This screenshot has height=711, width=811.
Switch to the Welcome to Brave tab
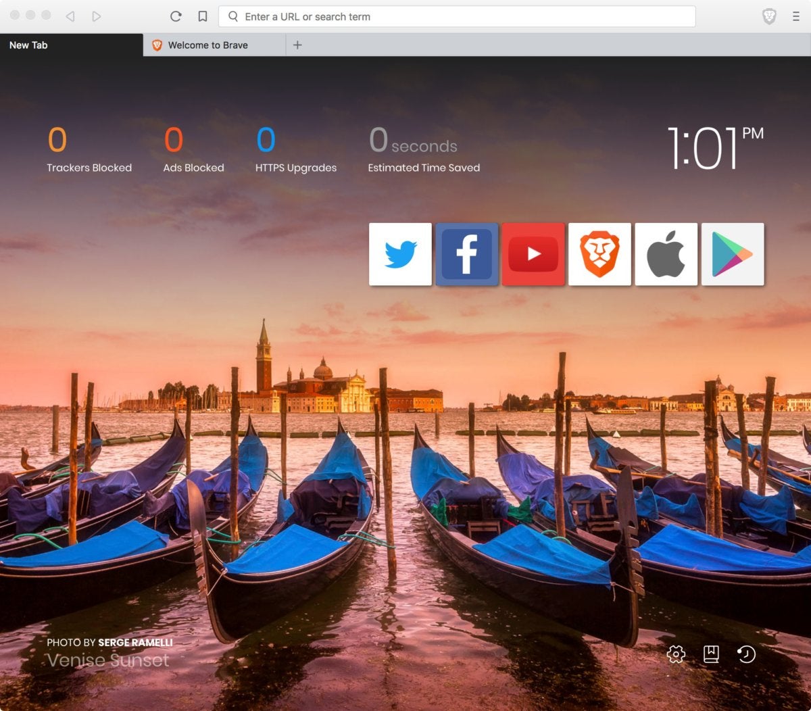(214, 45)
